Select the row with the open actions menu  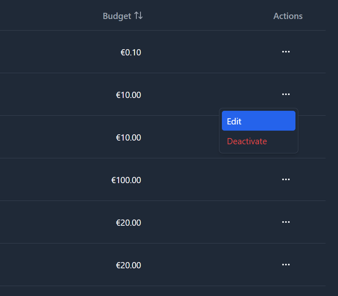pos(62,95)
